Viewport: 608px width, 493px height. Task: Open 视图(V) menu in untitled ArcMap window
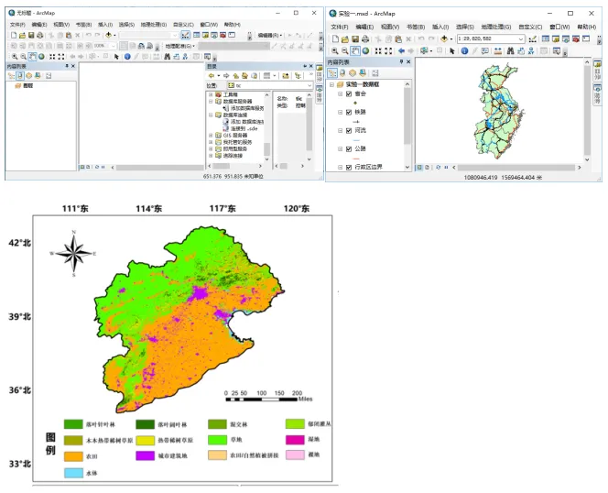(x=61, y=25)
